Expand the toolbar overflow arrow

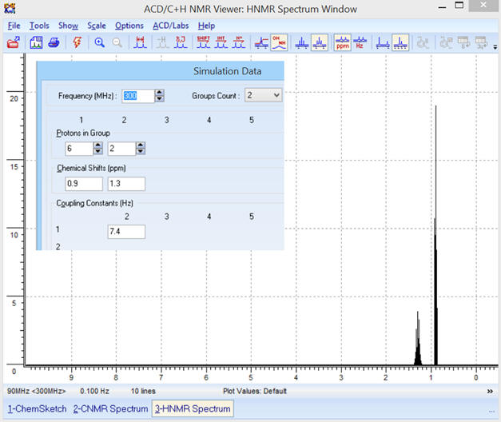[495, 47]
